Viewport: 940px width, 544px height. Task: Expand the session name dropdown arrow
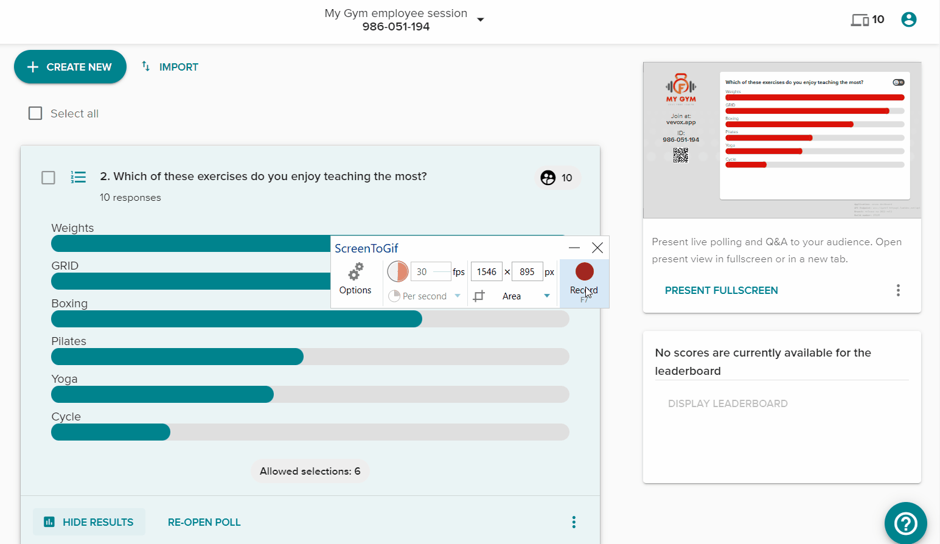[x=480, y=19]
